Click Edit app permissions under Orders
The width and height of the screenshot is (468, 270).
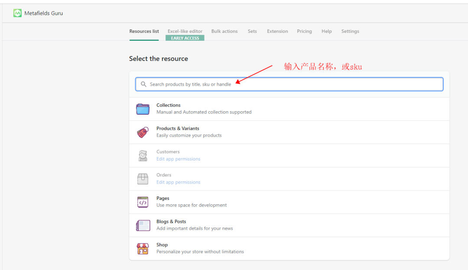pos(178,182)
